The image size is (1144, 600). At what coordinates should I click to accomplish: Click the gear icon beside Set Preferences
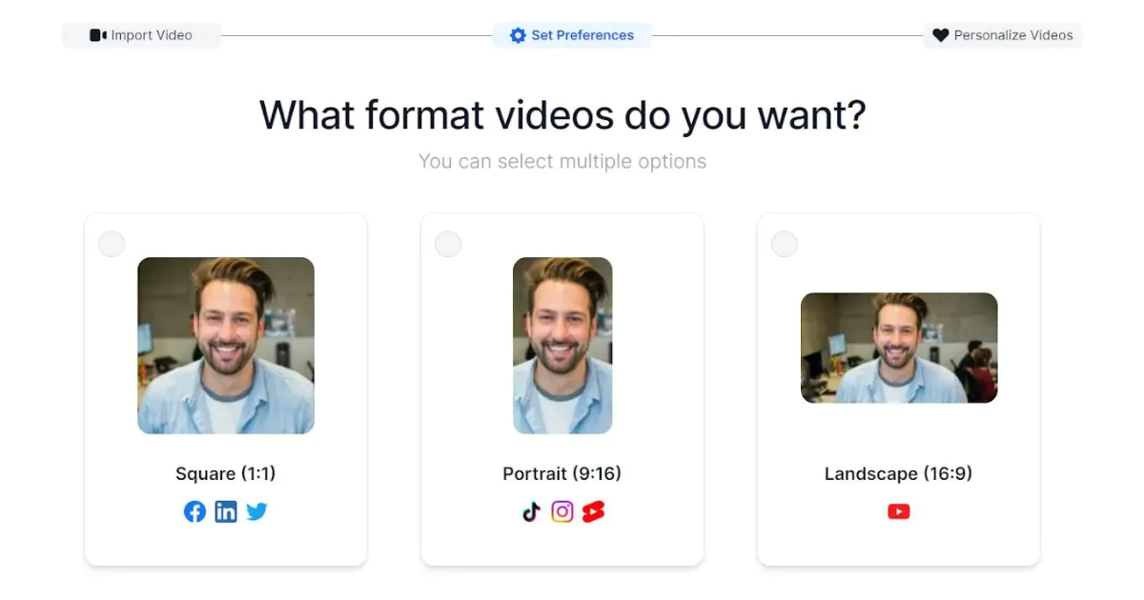coord(518,35)
